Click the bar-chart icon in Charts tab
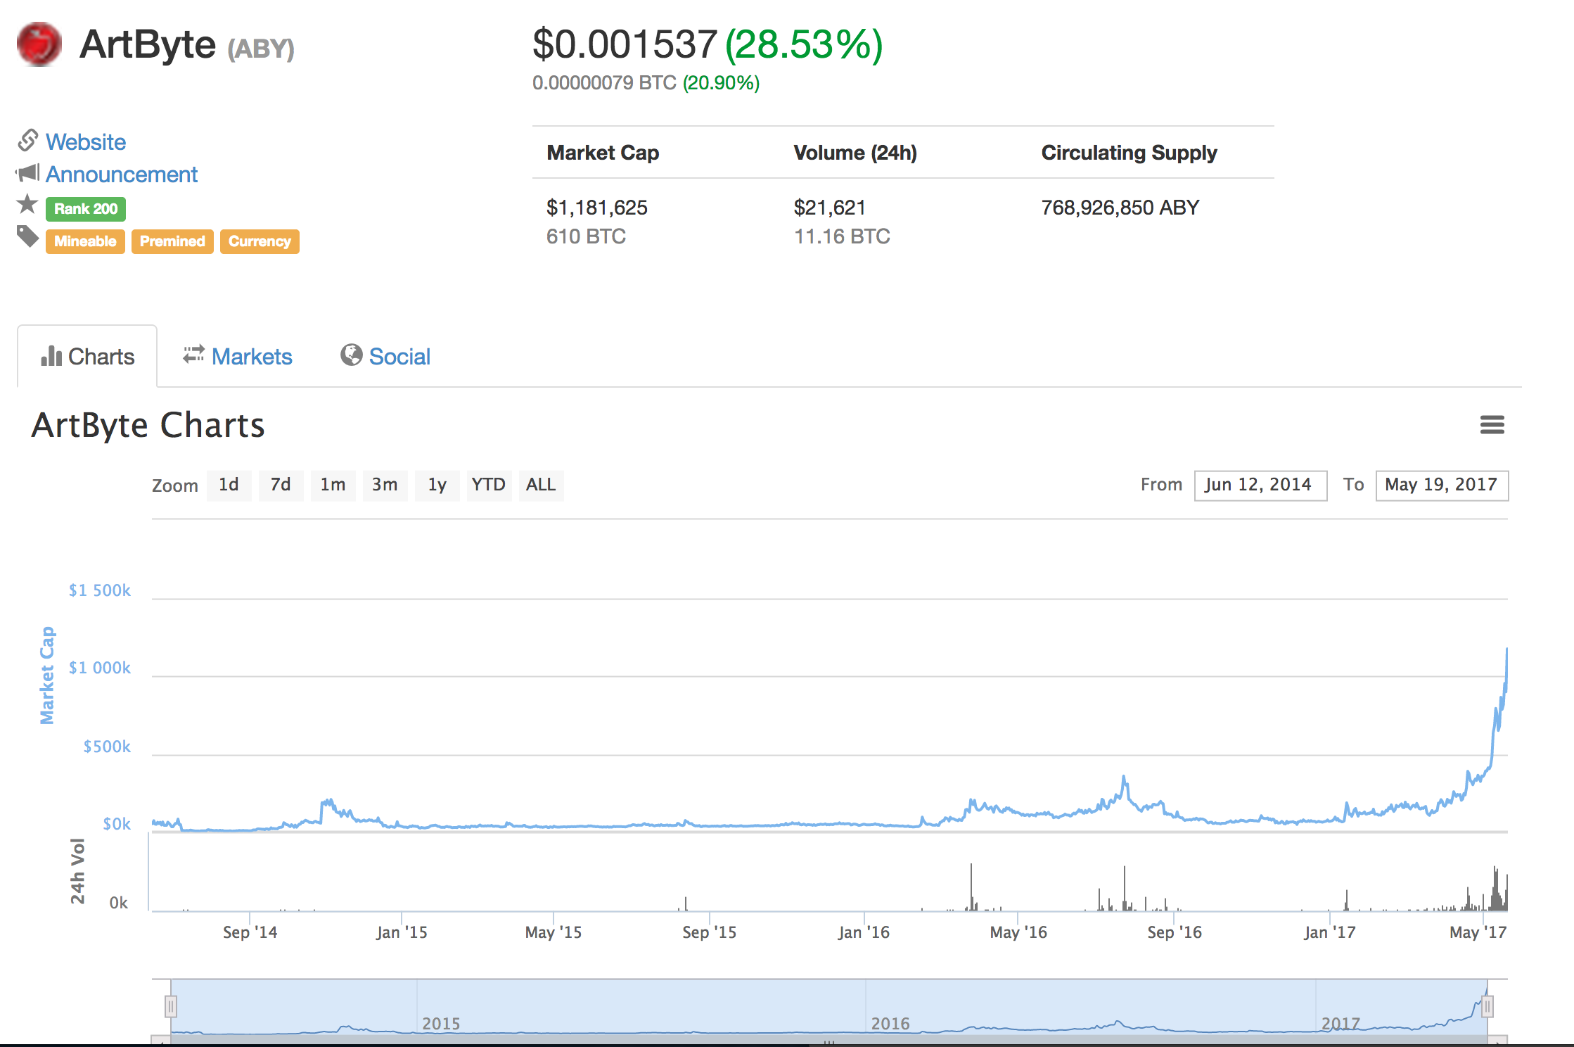Screen dimensions: 1574x1047 [x=51, y=356]
